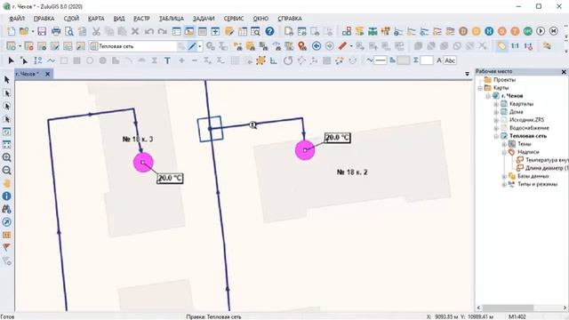This screenshot has height=320, width=569.
Task: Click the red map pin search icon
Action: [302, 46]
